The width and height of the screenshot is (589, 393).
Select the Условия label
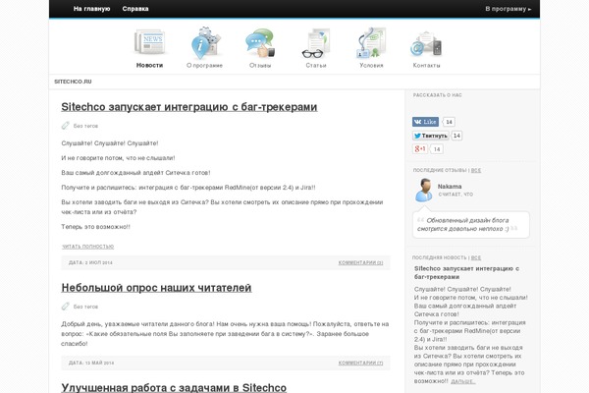(371, 66)
